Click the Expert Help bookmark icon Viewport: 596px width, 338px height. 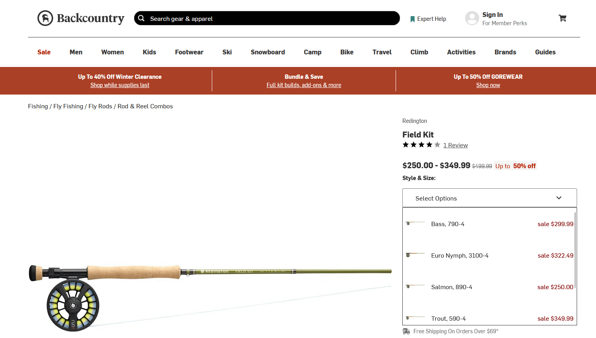coord(413,19)
